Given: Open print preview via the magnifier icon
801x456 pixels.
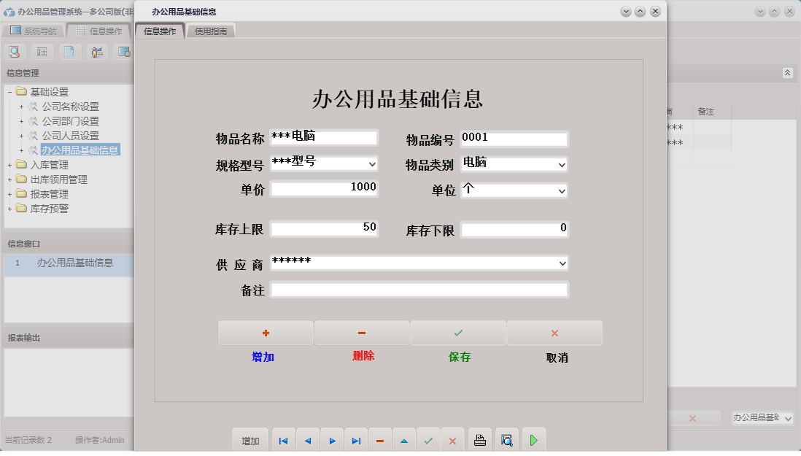Looking at the screenshot, I should pos(506,439).
